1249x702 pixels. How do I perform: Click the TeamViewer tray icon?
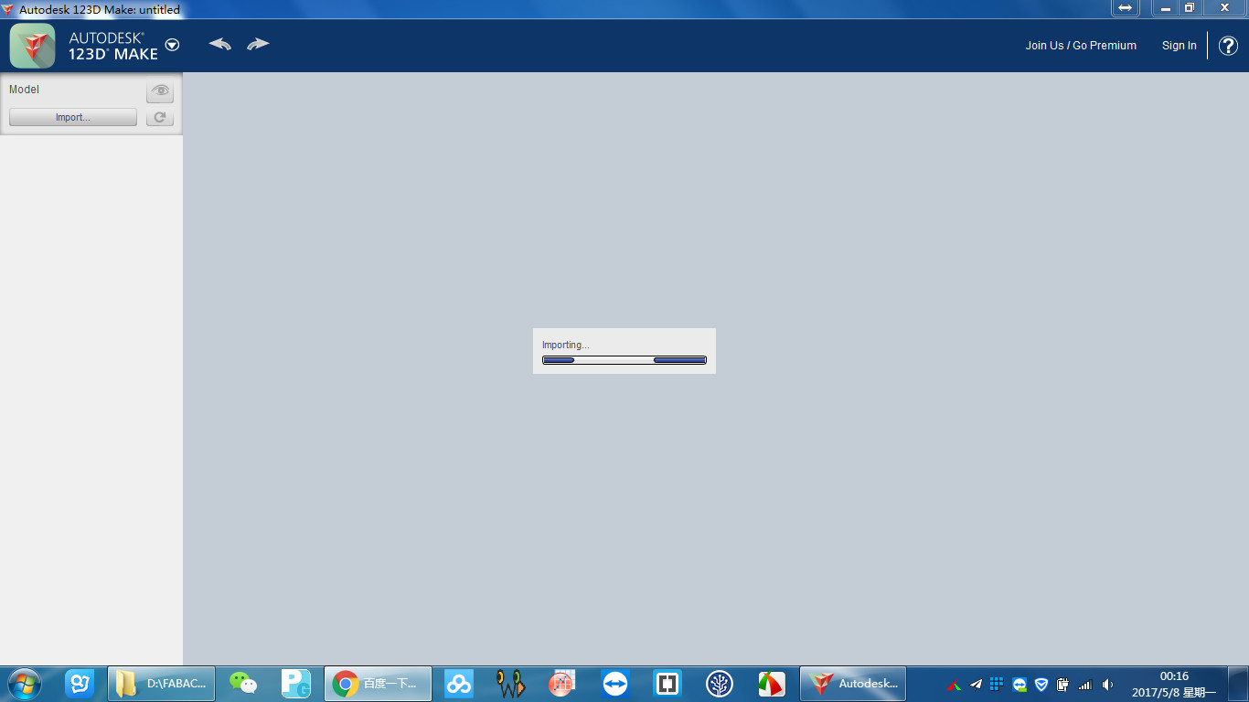(x=1019, y=685)
